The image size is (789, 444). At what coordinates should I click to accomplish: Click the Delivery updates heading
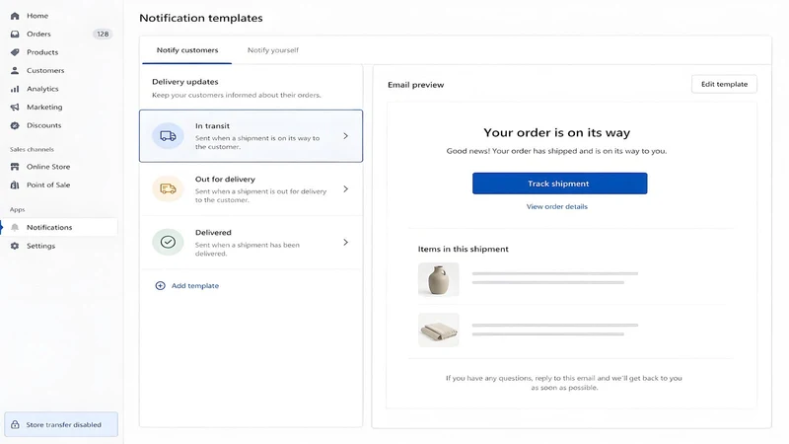[185, 82]
